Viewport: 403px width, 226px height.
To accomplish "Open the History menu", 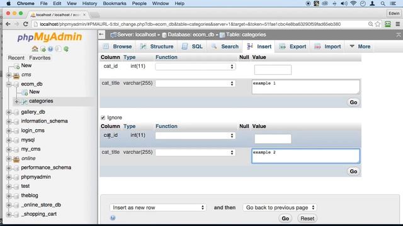I will (89, 4).
